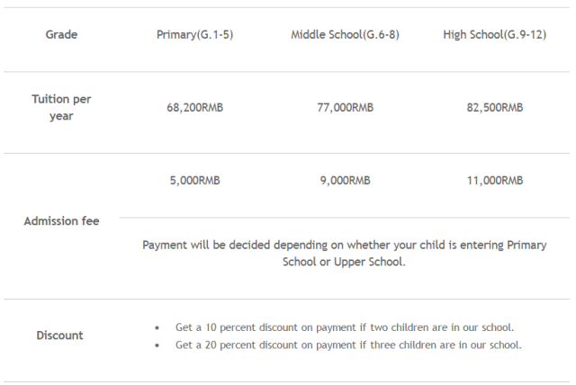The width and height of the screenshot is (576, 385).
Task: Click the 20 percent discount bullet text
Action: (x=348, y=345)
